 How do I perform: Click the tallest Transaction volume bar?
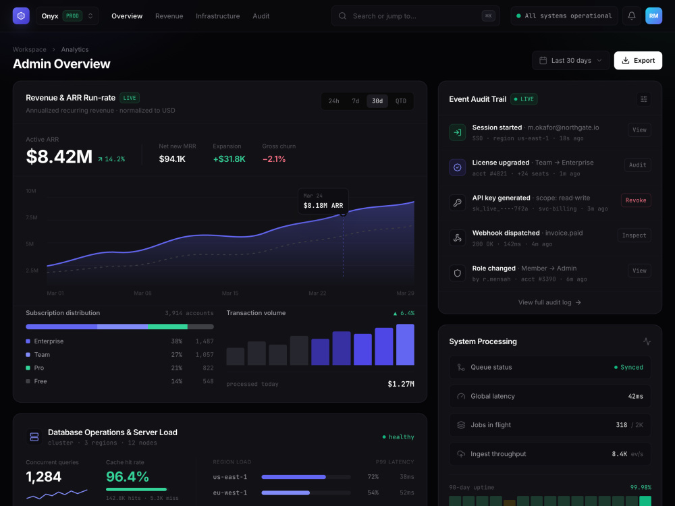click(405, 345)
